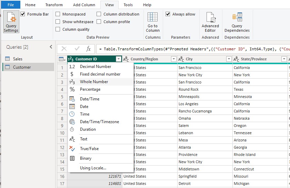Open the State/Province column filter dropdown
Image resolution: width=290 pixels, height=188 pixels.
284,59
